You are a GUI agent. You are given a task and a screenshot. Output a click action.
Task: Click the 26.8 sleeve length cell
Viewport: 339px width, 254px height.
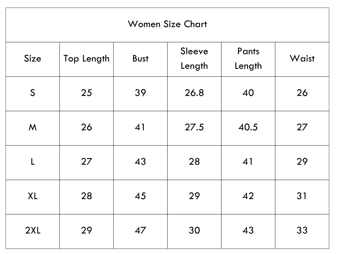tap(194, 93)
